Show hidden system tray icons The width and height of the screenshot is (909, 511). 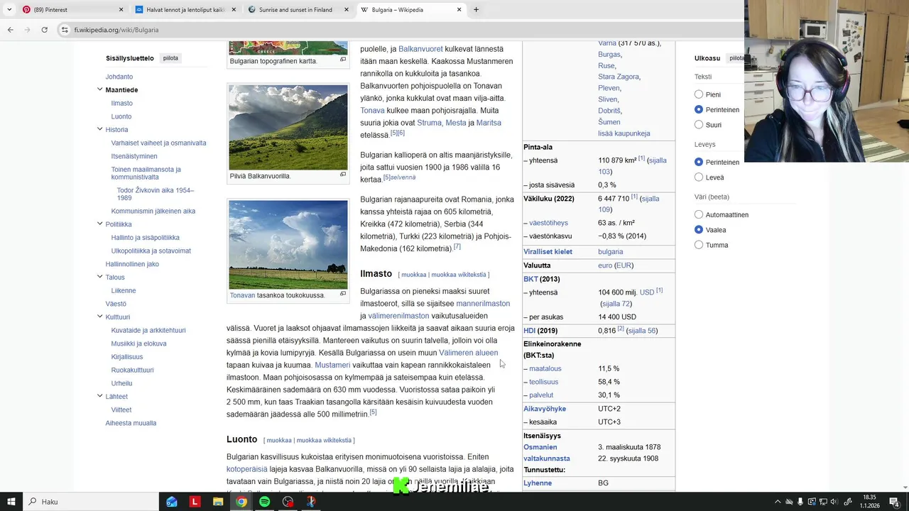click(x=778, y=502)
